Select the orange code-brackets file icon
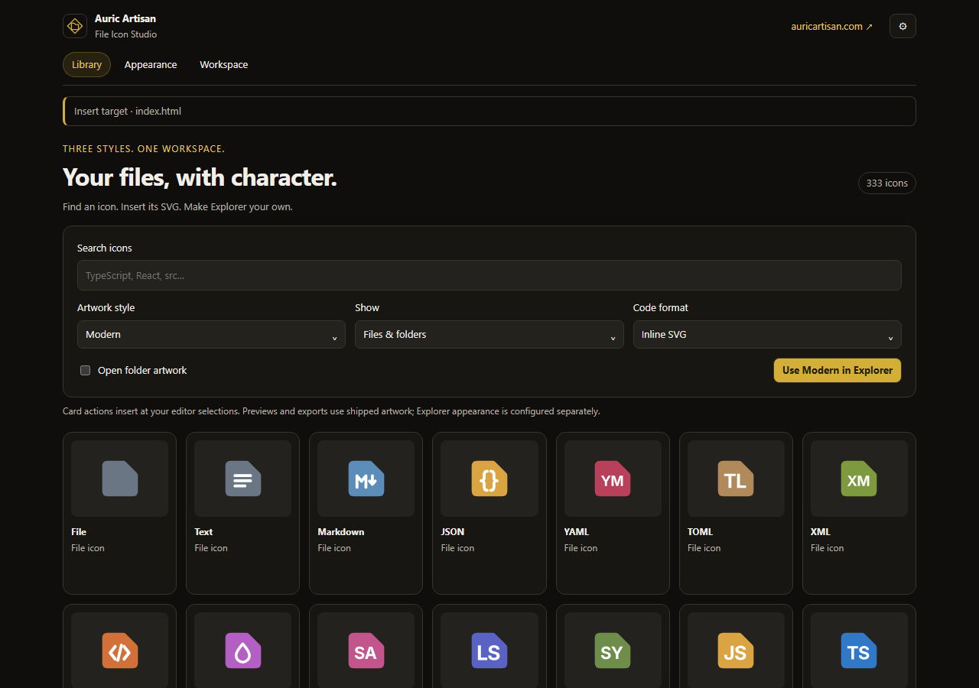Screen dimensions: 979x688 click(120, 651)
